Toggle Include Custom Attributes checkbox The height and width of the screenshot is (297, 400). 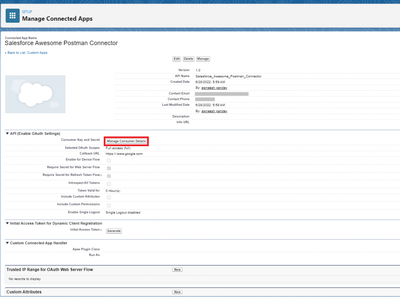pos(109,197)
